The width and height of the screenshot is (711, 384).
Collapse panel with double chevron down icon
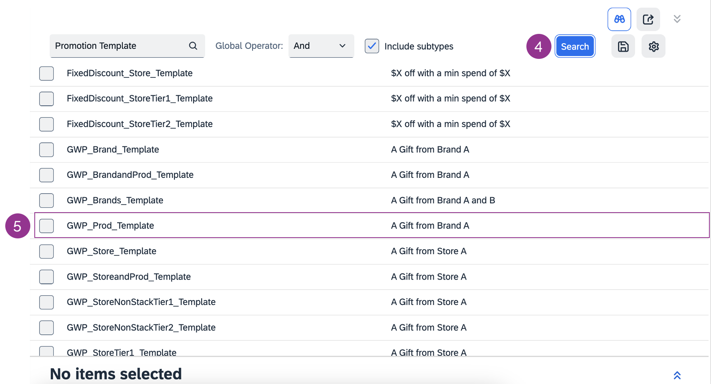[677, 19]
